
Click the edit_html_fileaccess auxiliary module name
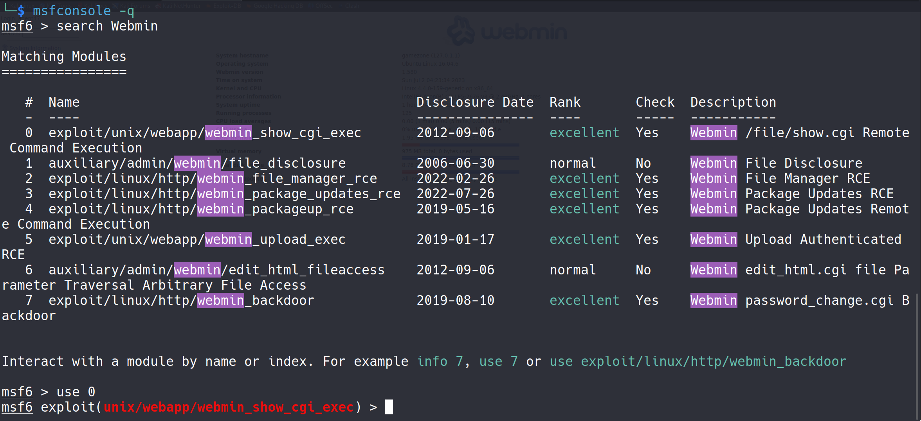pos(216,270)
